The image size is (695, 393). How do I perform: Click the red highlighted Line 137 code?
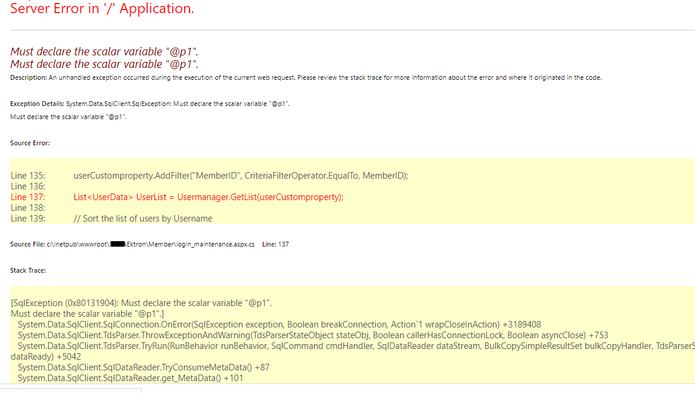[209, 197]
